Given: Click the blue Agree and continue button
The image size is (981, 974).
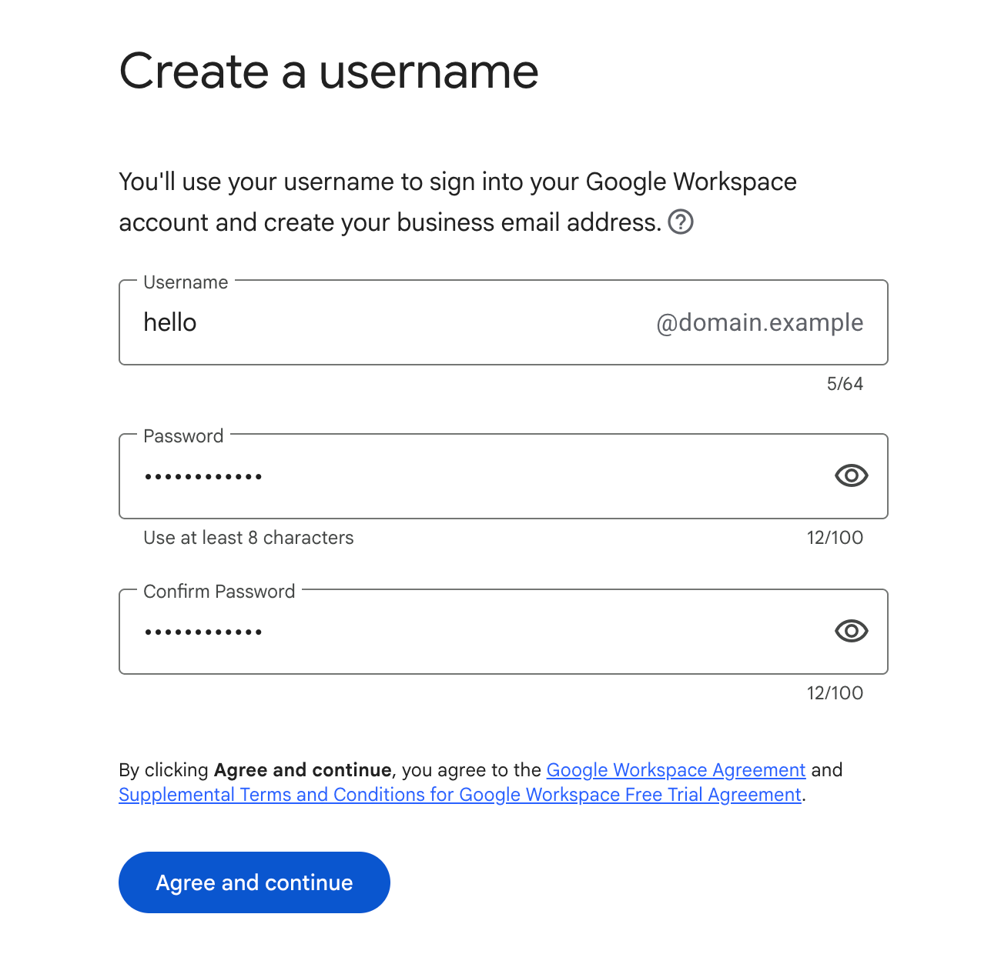Looking at the screenshot, I should pyautogui.click(x=254, y=882).
